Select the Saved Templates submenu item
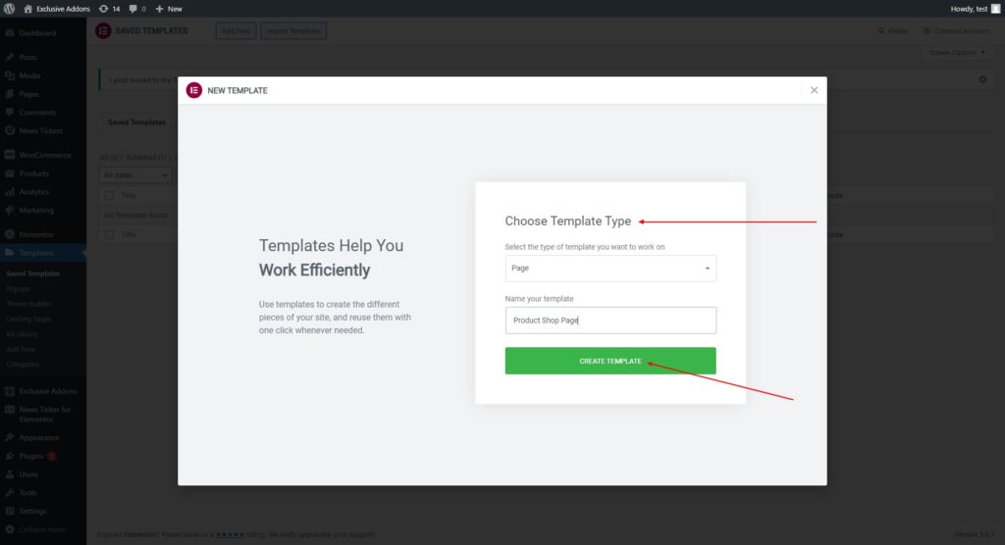Screen dimensions: 1005x545 32,273
